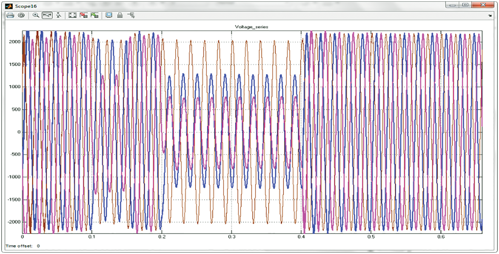The height and width of the screenshot is (254, 499).
Task: Click the 0.3 tick on time axis
Action: point(231,237)
